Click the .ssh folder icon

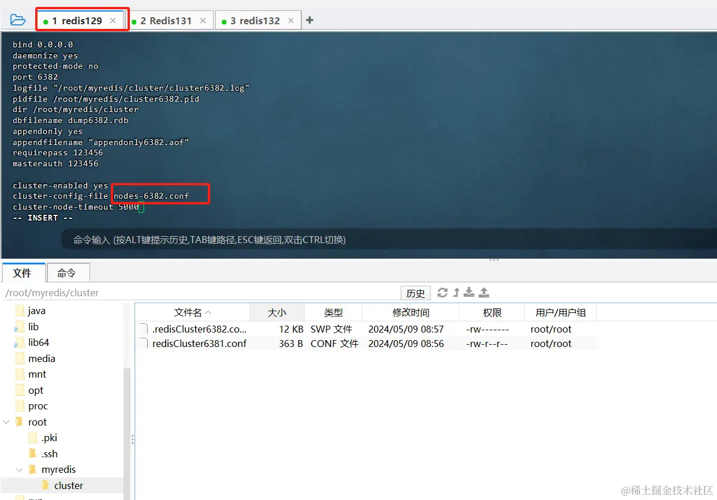point(33,454)
